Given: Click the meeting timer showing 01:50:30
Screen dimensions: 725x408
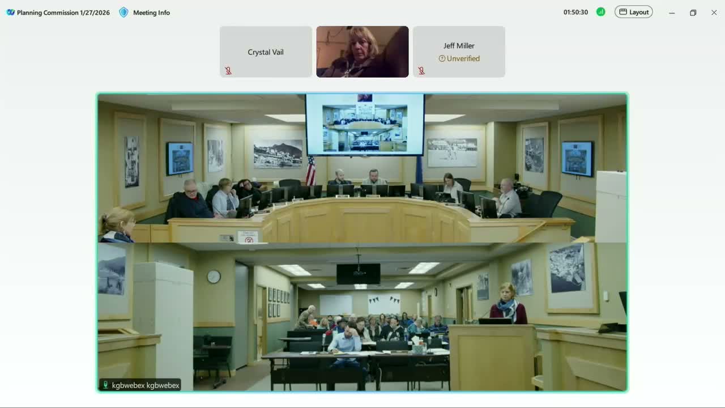Looking at the screenshot, I should point(575,12).
